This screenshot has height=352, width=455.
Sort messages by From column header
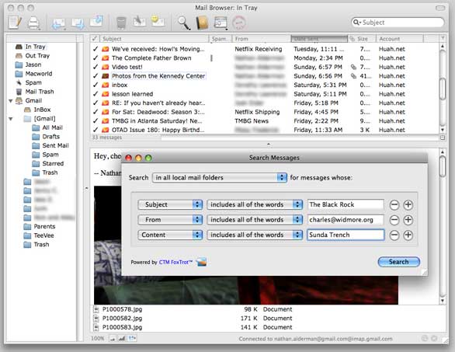click(262, 39)
